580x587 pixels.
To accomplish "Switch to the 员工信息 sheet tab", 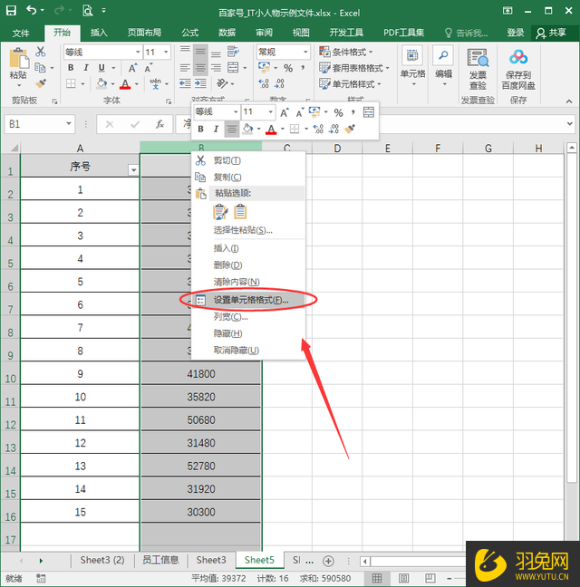I will tap(160, 560).
